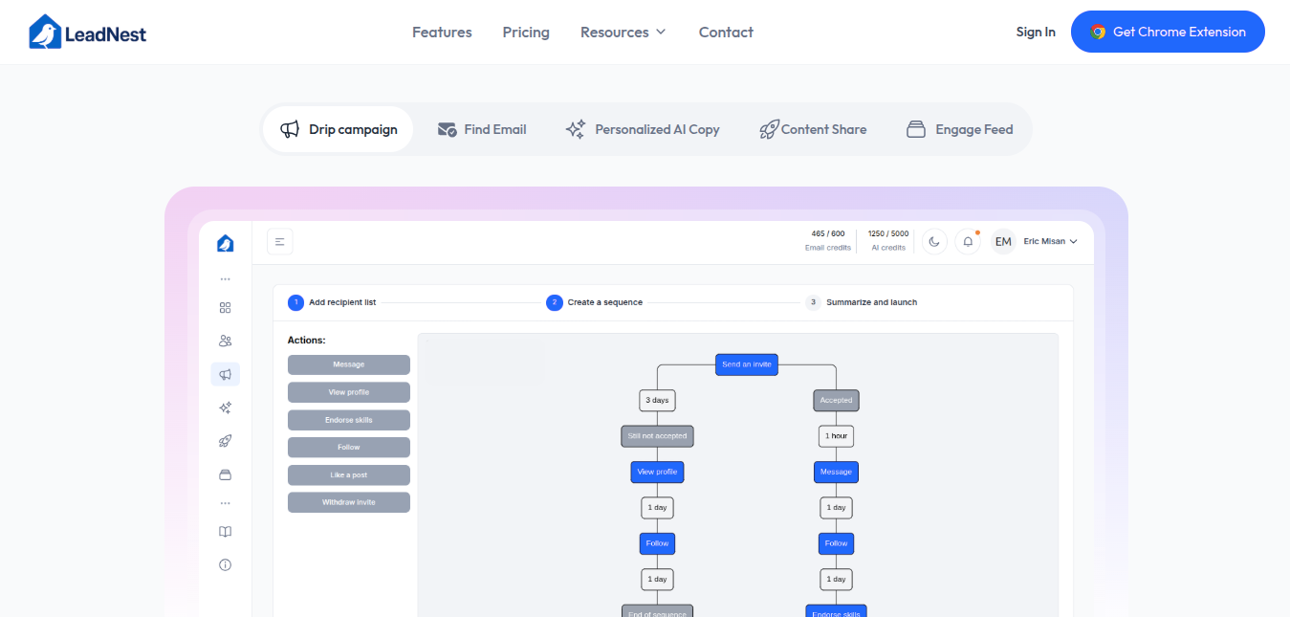Switch to the Find Email tab

pos(482,128)
